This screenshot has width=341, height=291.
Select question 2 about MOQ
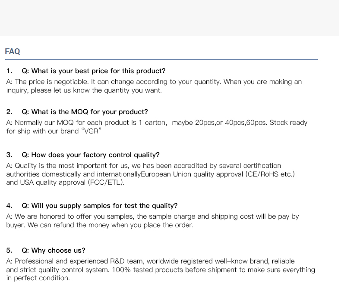(85, 112)
